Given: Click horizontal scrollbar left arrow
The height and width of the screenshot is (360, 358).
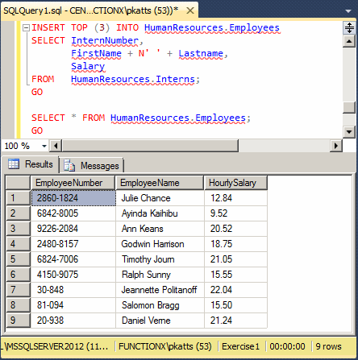Looking at the screenshot, I should [56, 146].
